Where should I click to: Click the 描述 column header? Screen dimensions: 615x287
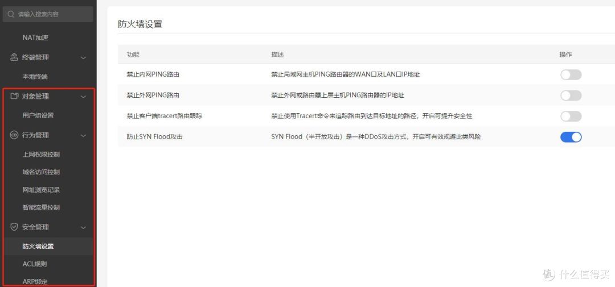[x=278, y=55]
